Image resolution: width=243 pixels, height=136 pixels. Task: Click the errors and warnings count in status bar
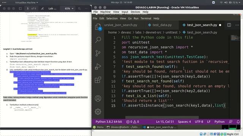133,122
